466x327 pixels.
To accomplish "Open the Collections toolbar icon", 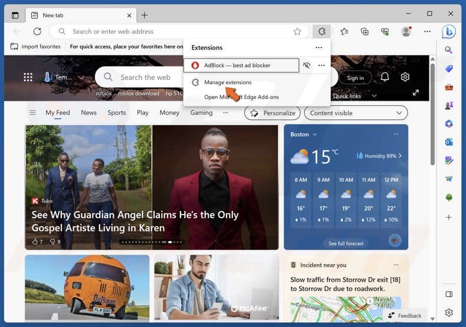I will point(365,31).
